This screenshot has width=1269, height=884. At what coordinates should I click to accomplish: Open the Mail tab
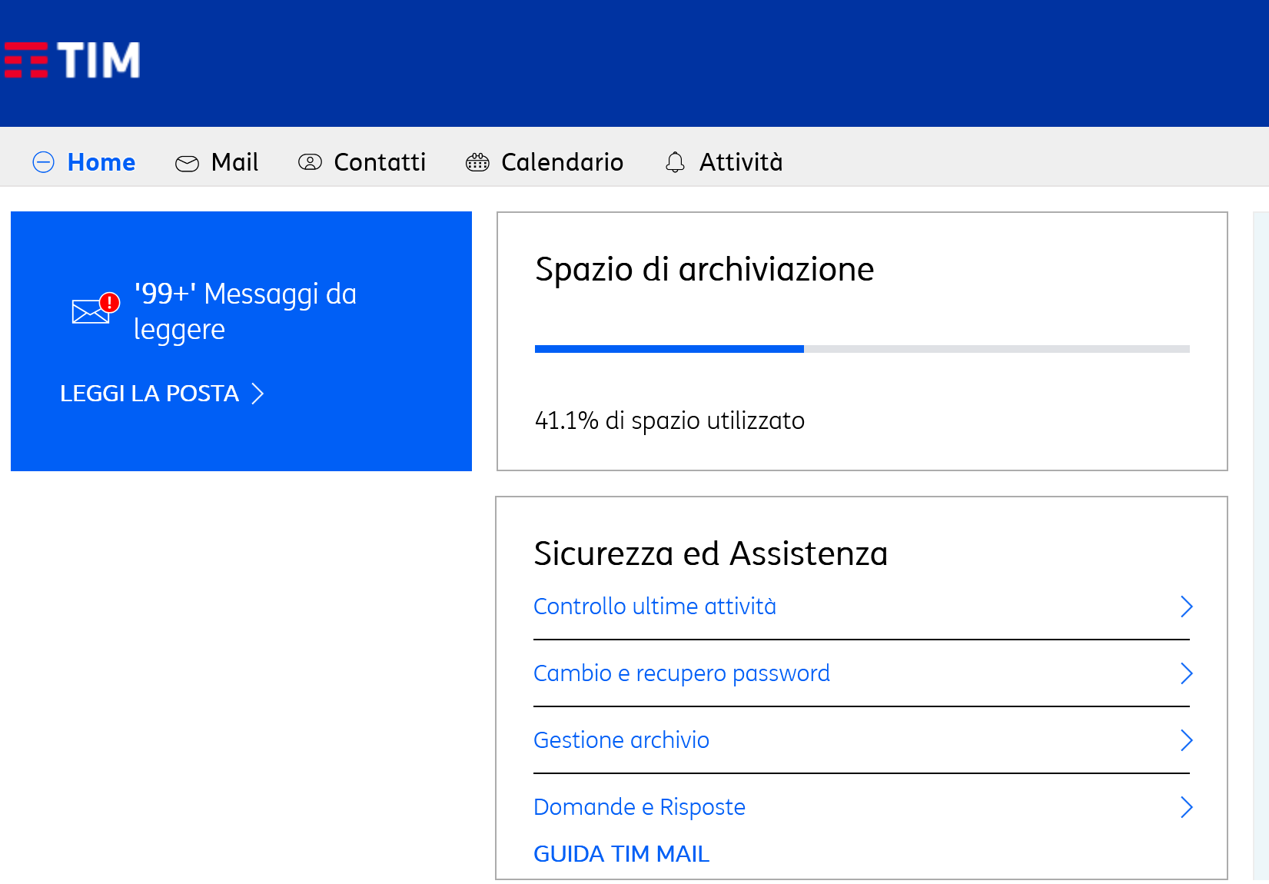(234, 162)
